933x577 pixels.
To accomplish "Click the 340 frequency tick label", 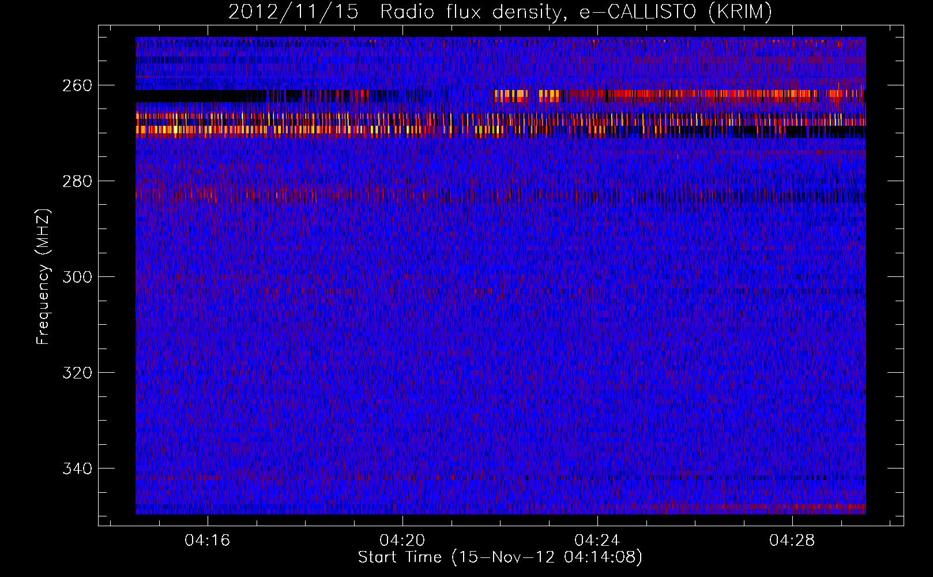I will (77, 469).
